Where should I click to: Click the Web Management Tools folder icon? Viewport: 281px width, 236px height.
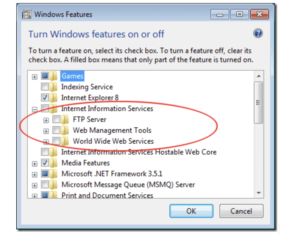point(65,130)
